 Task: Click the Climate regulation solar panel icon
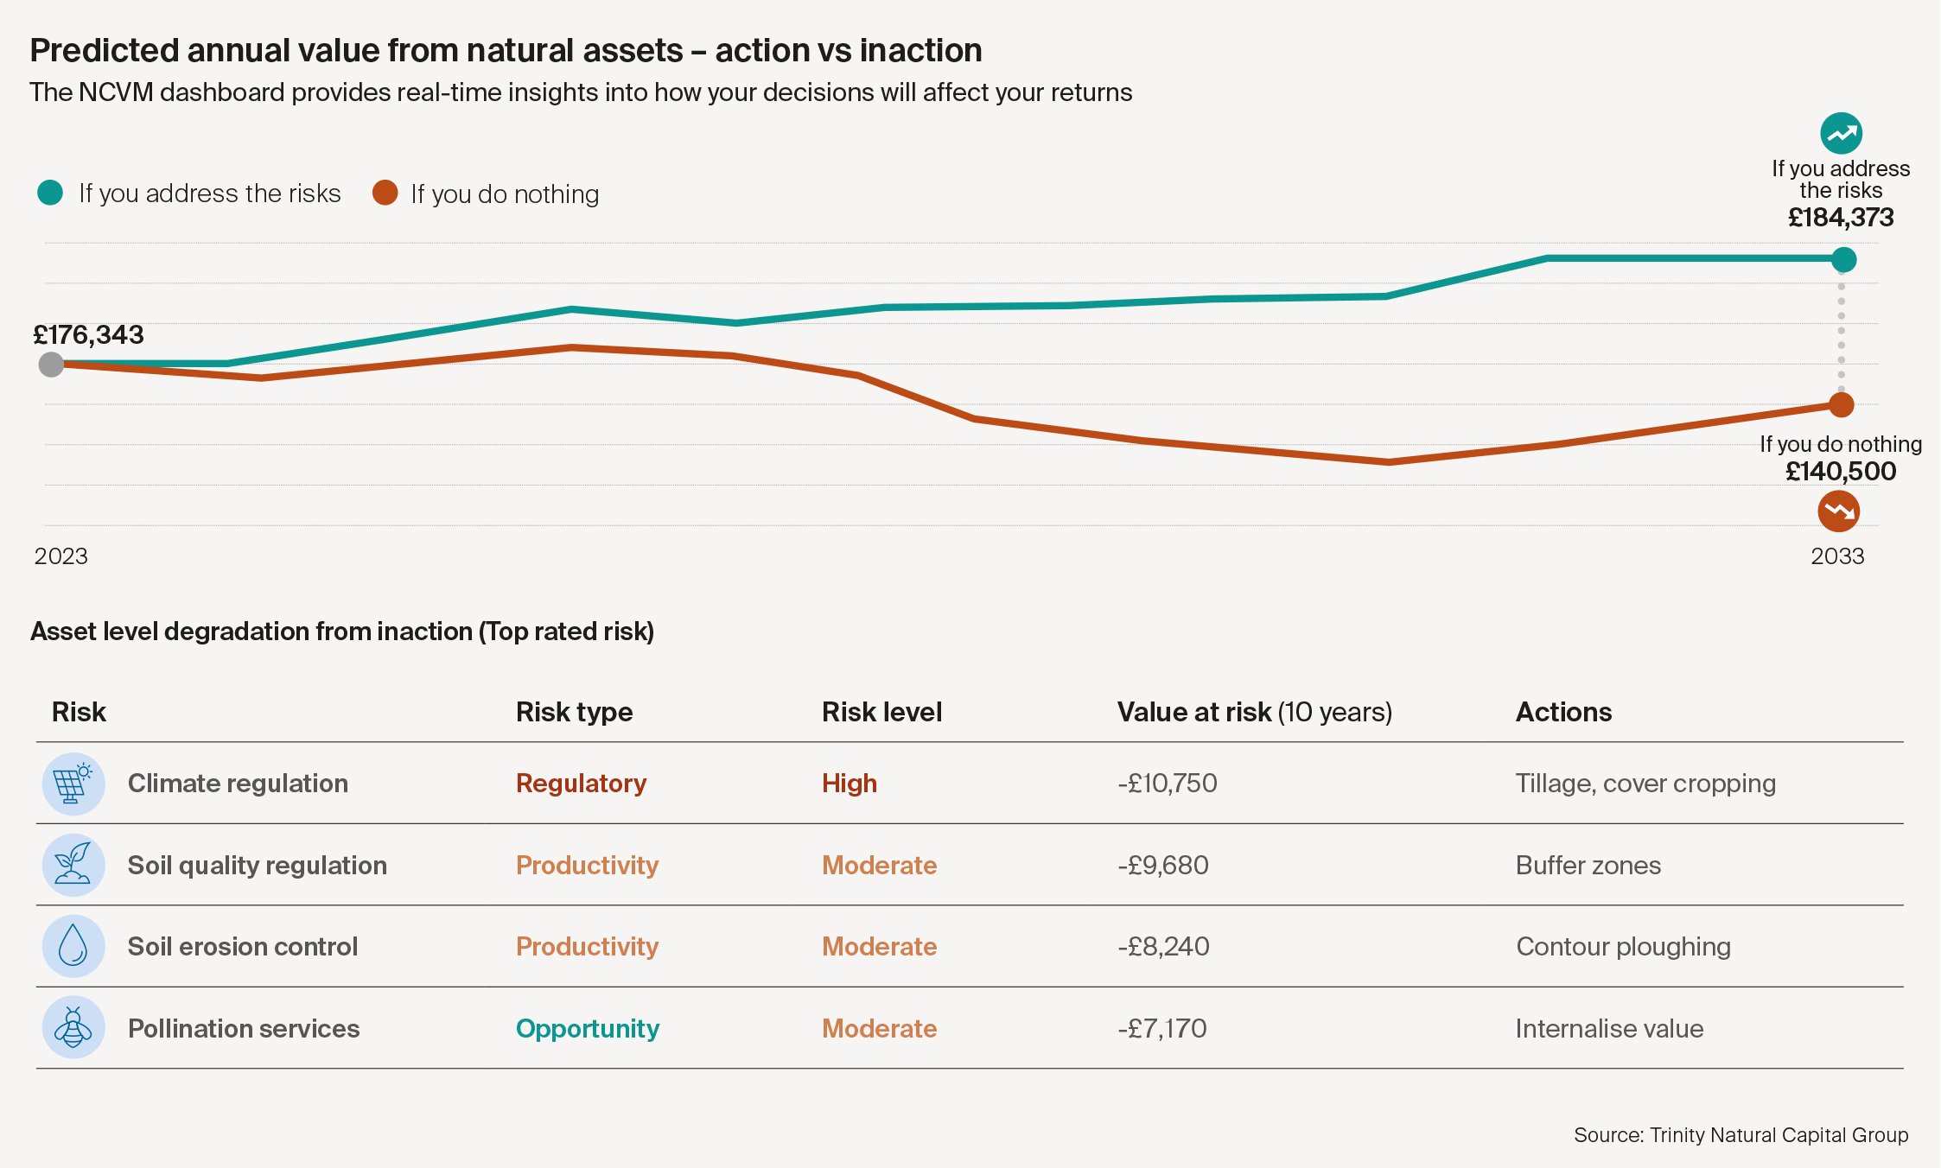coord(73,784)
